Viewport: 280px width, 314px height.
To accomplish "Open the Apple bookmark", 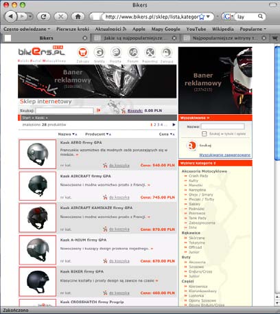I will [x=139, y=29].
